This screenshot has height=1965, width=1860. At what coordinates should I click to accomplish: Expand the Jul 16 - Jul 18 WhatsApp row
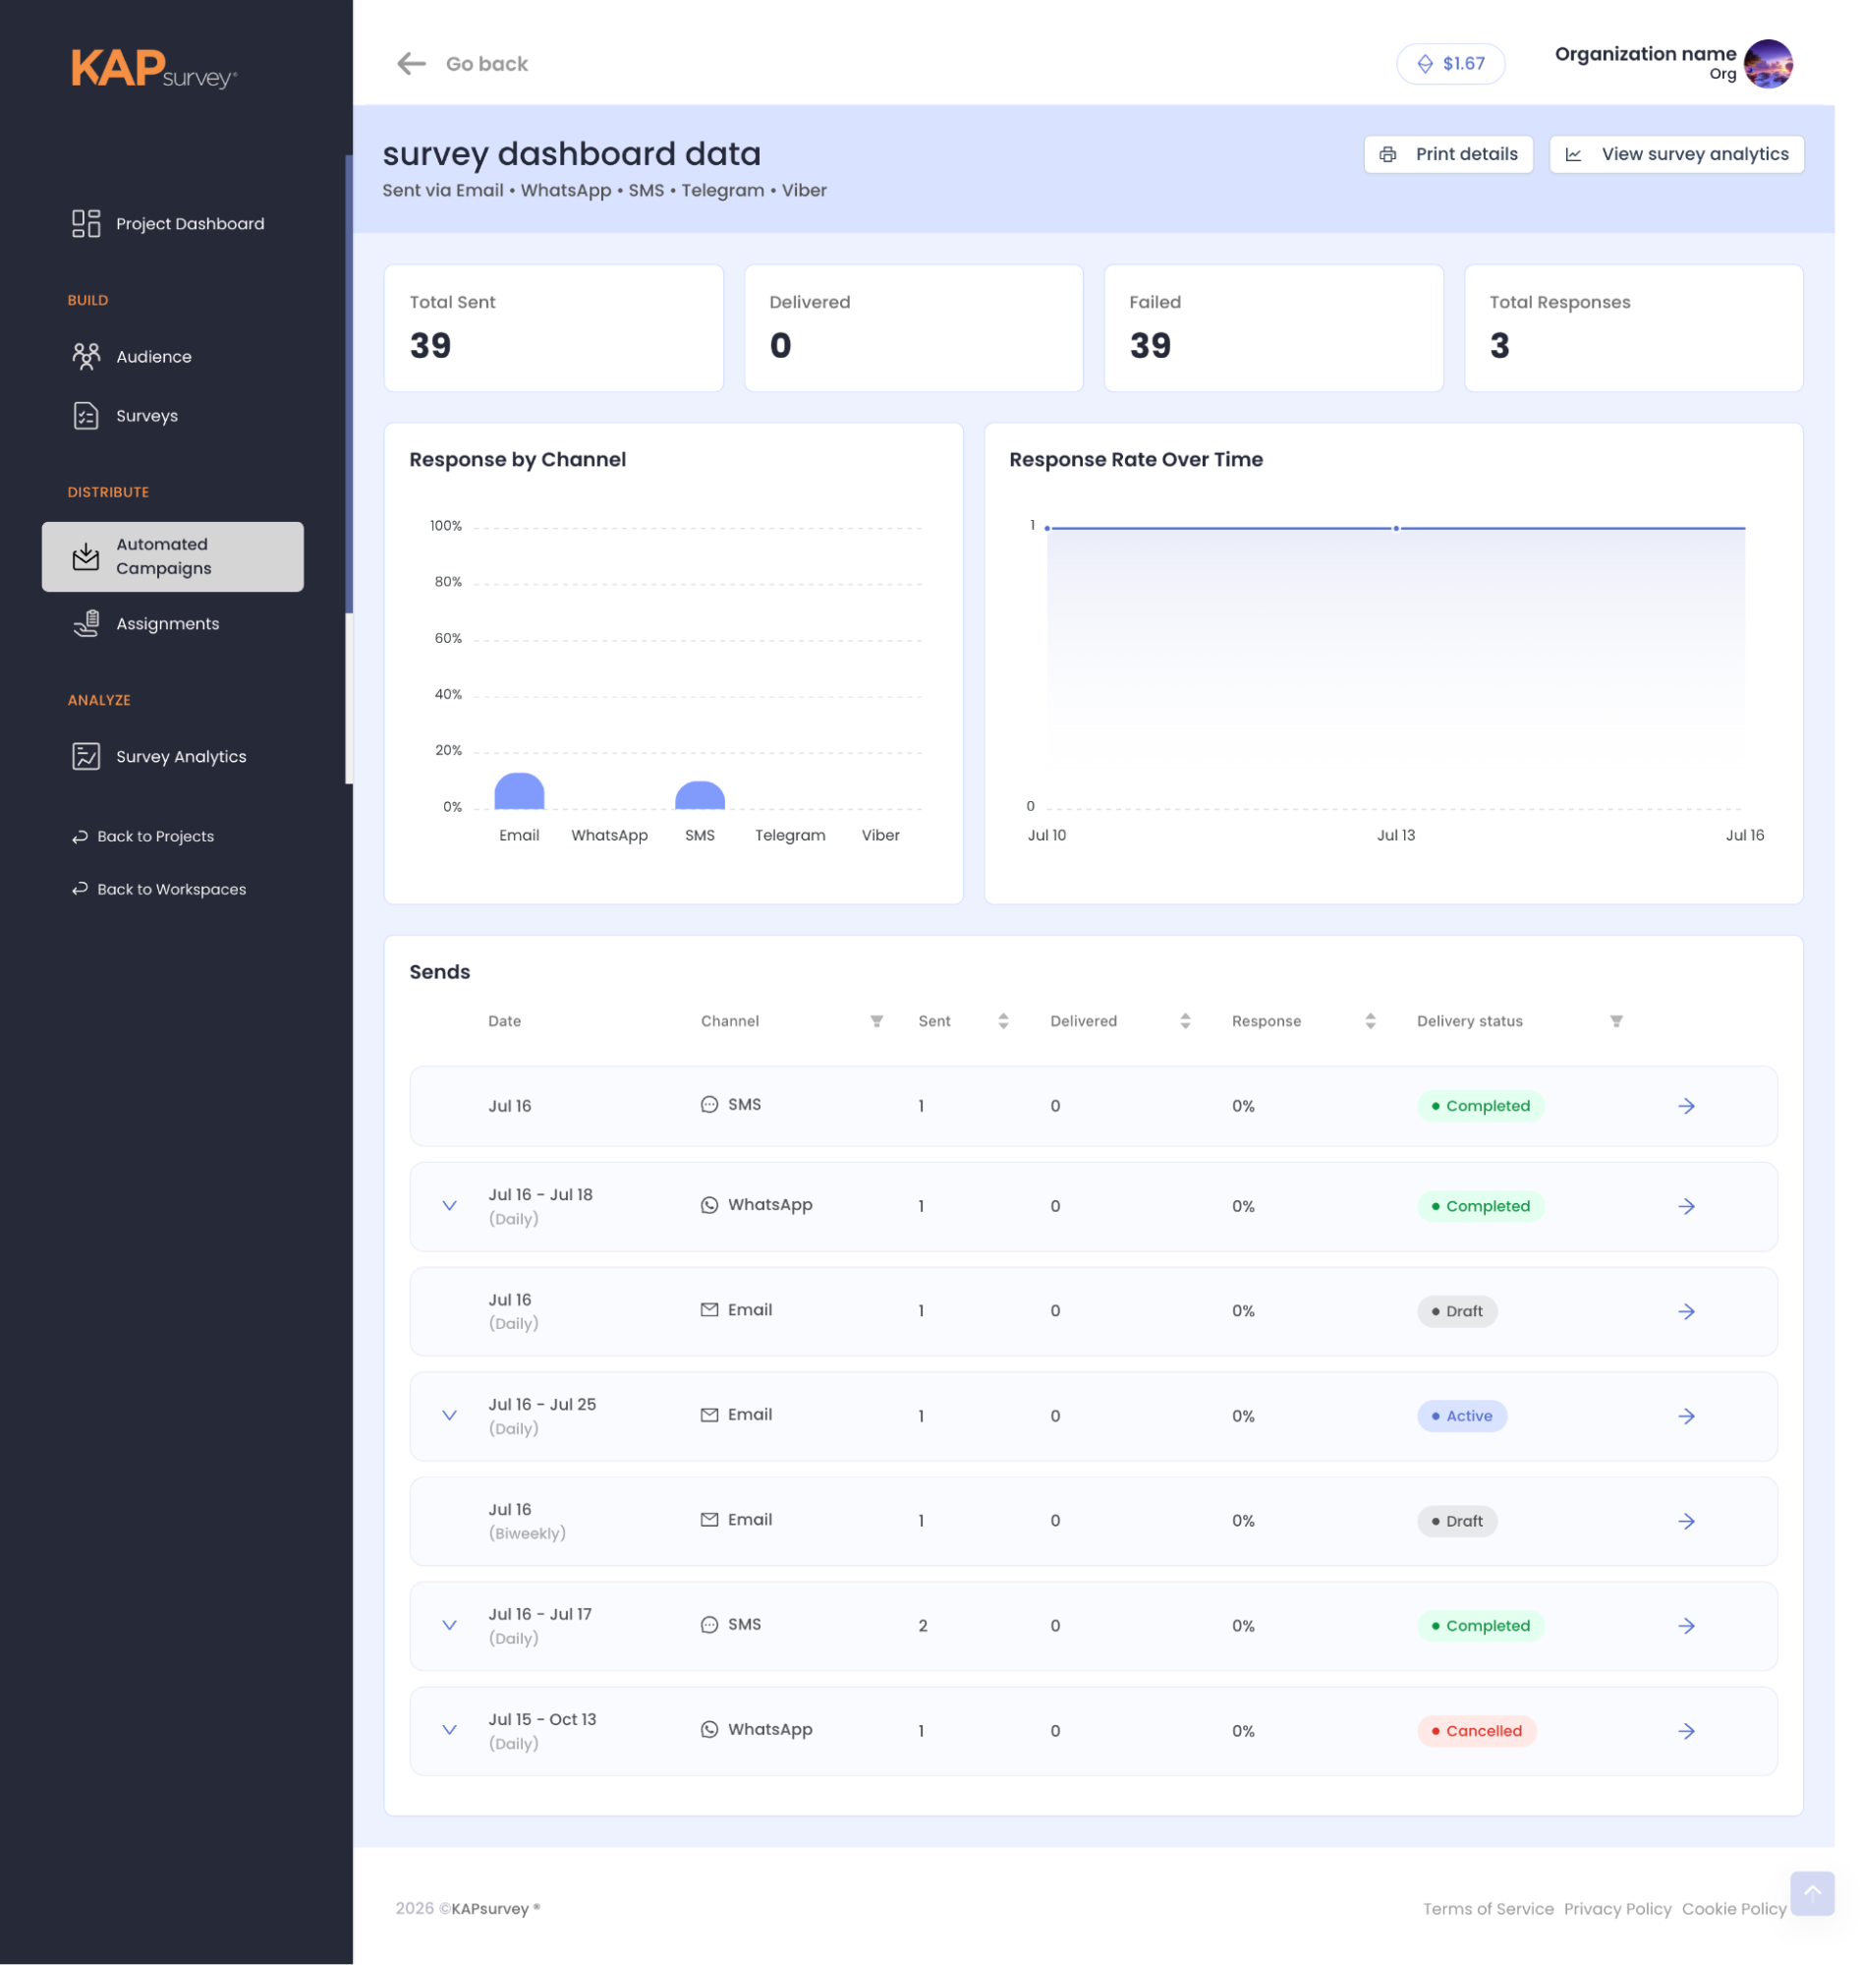tap(449, 1207)
